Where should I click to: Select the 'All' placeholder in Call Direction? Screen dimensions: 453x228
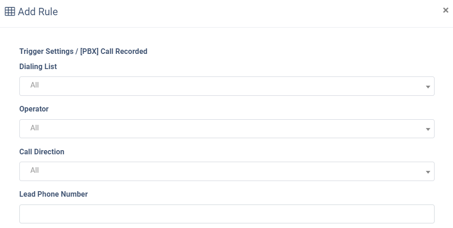tap(35, 170)
